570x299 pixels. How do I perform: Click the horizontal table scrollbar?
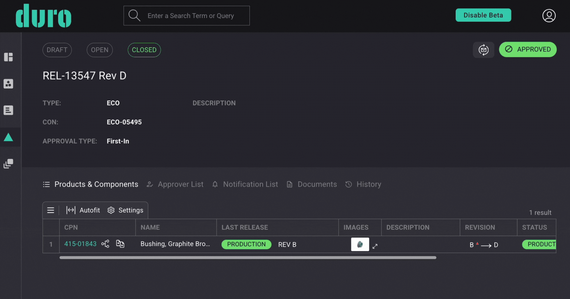[x=248, y=258]
